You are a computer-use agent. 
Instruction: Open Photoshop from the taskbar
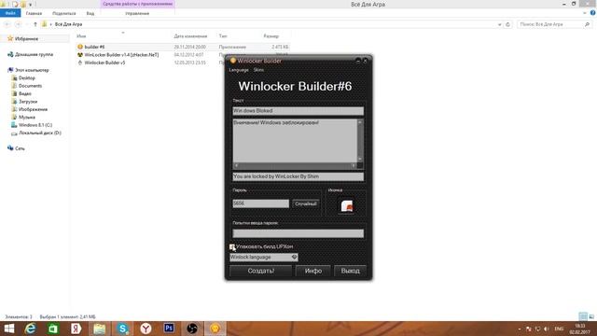[169, 329]
